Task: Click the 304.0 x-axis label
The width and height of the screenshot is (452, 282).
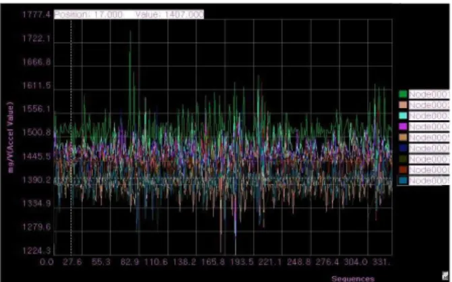Action: (x=356, y=262)
